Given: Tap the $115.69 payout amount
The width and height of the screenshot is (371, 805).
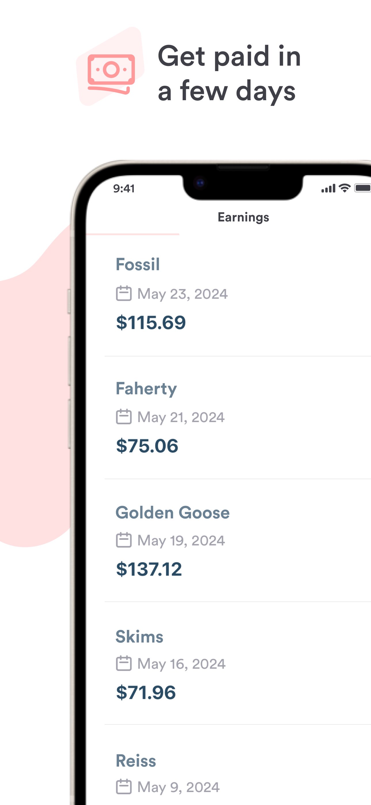Looking at the screenshot, I should click(x=151, y=322).
